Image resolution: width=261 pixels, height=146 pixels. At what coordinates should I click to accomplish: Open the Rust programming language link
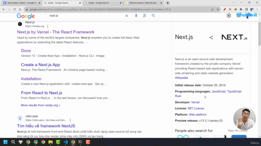[178, 96]
